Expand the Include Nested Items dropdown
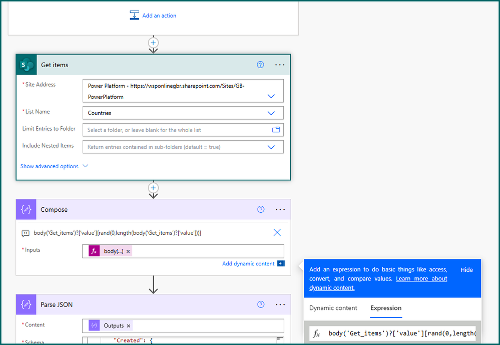The image size is (500, 345). [x=271, y=147]
